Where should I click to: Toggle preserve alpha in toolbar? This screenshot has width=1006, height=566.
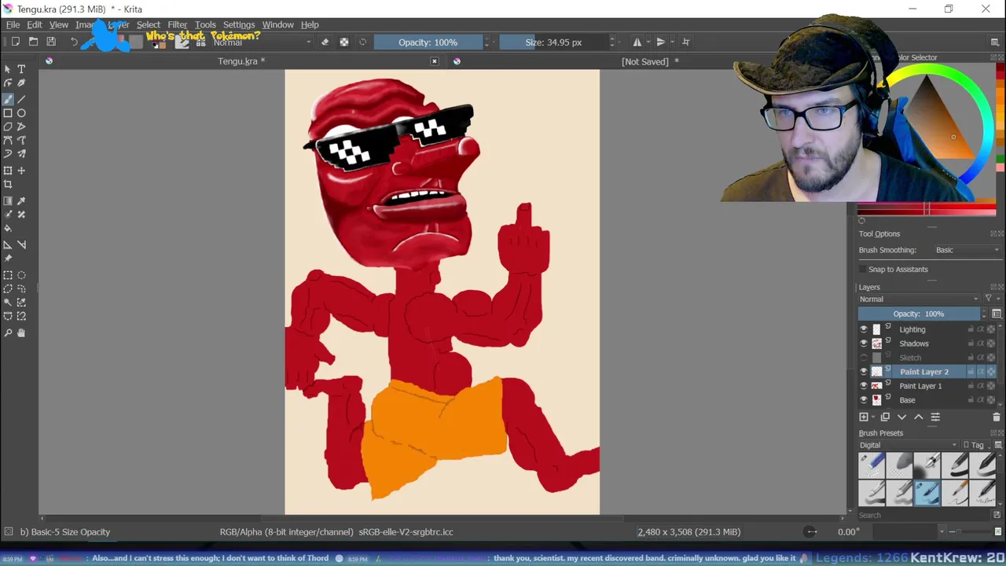click(344, 42)
